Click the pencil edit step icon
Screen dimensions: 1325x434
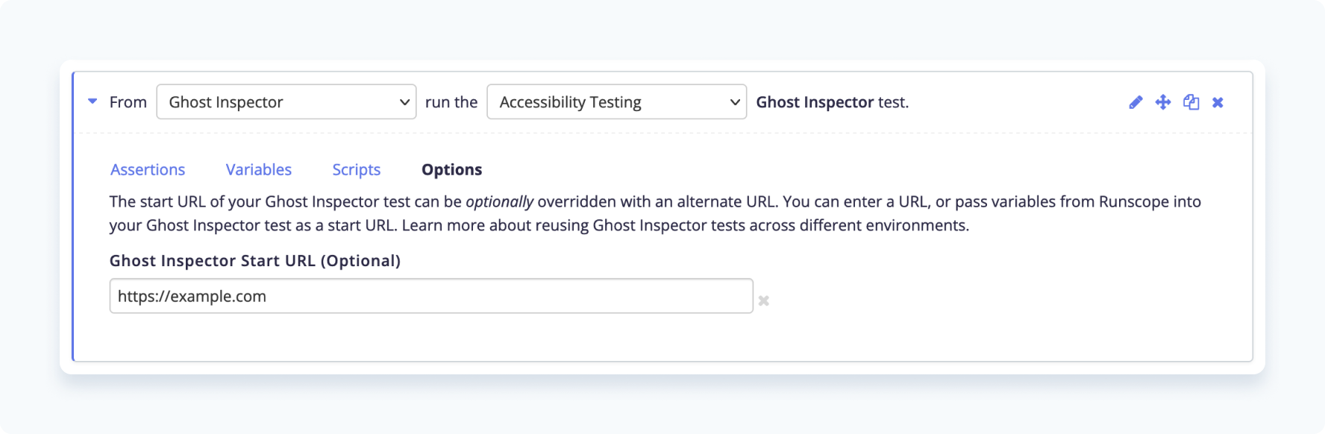pyautogui.click(x=1136, y=102)
